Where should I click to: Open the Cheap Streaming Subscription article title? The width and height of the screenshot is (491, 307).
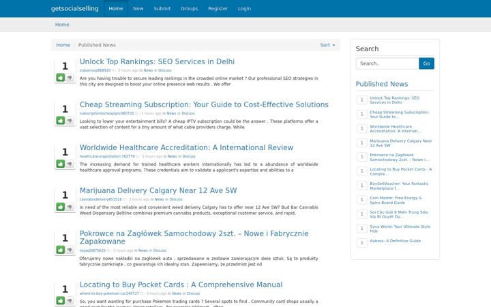pos(204,104)
